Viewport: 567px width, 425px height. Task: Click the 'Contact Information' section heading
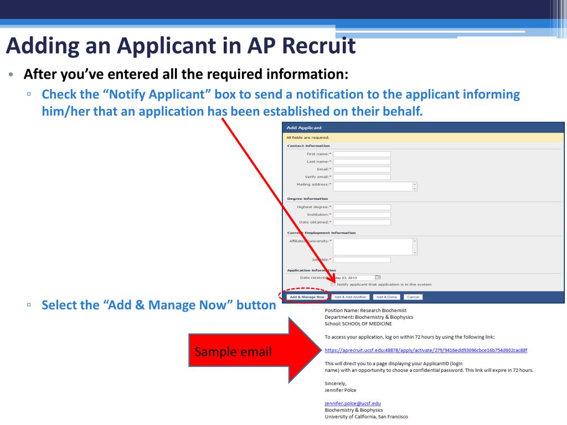pyautogui.click(x=308, y=146)
